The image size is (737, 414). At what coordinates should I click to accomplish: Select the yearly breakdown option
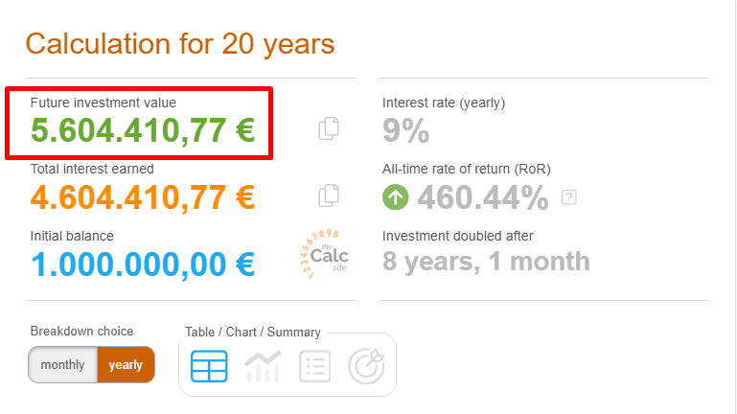[126, 365]
